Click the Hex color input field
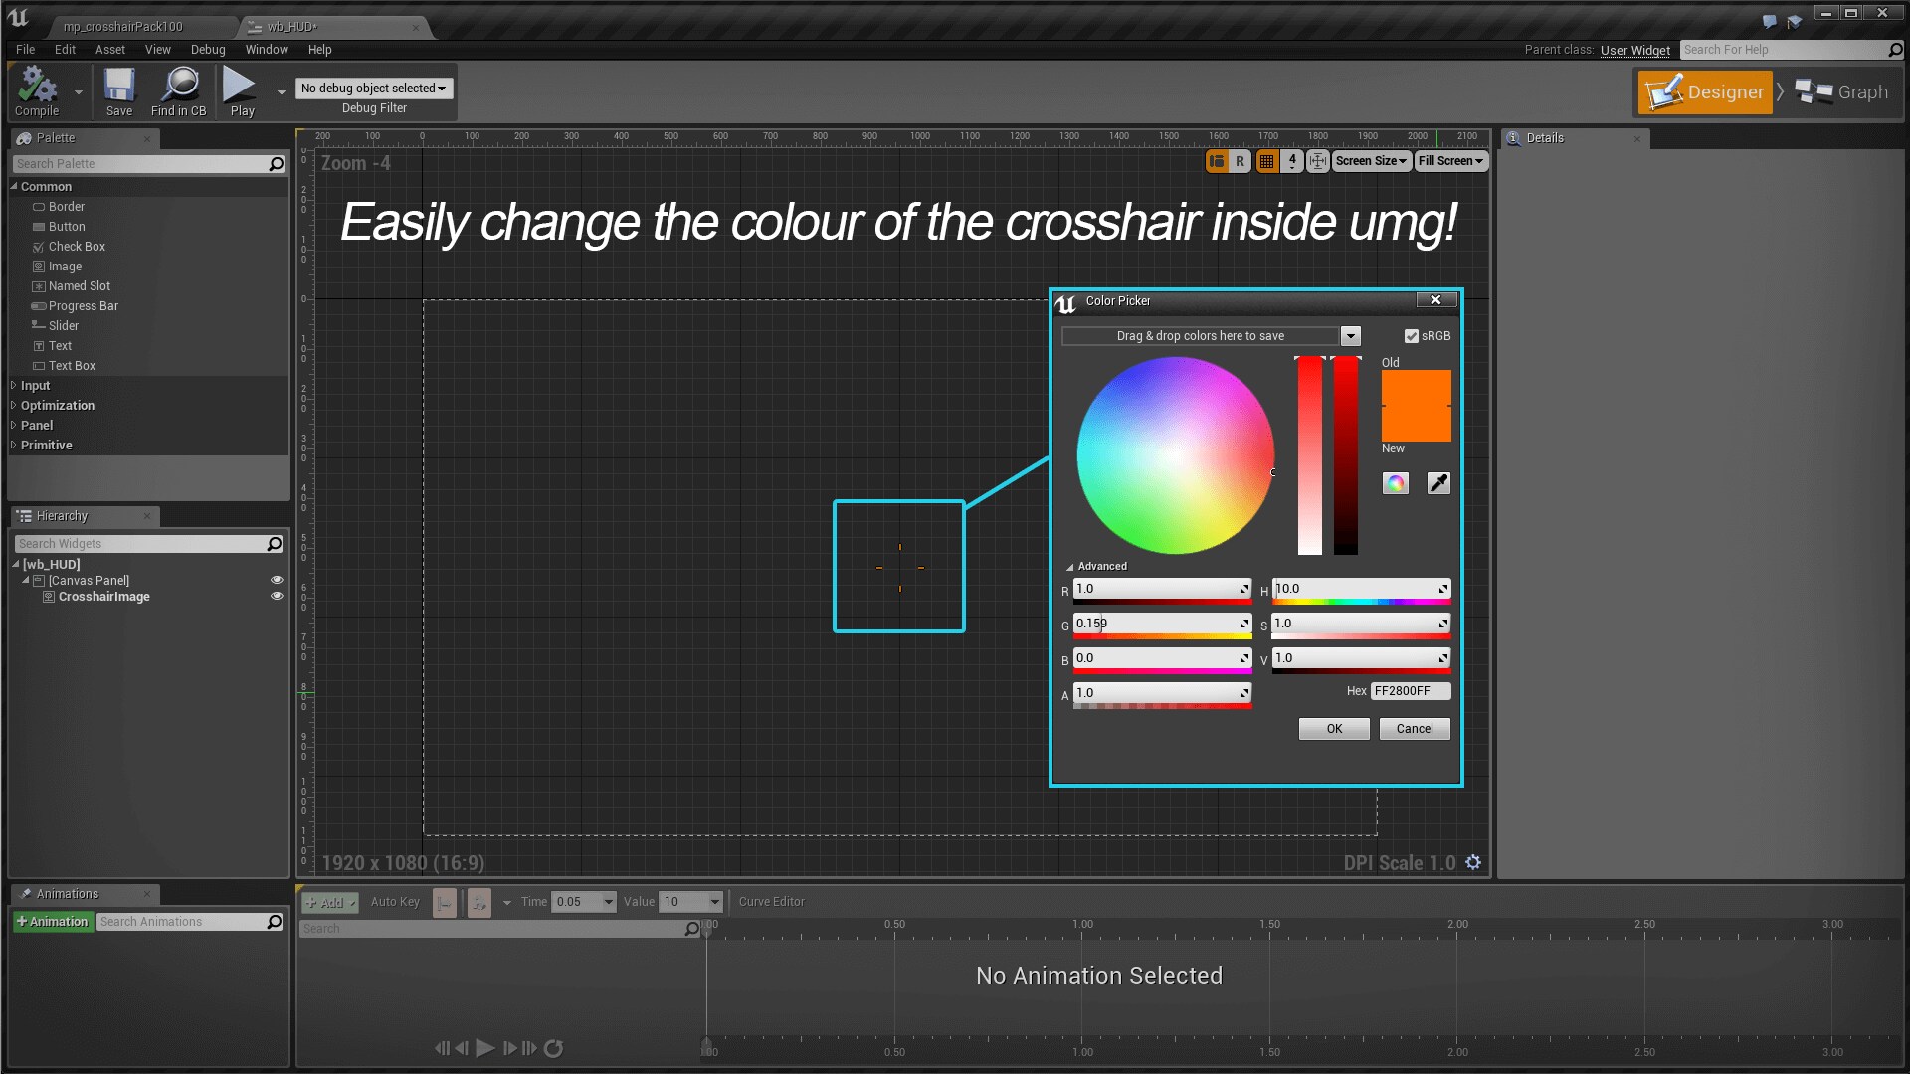1910x1074 pixels. pos(1410,691)
